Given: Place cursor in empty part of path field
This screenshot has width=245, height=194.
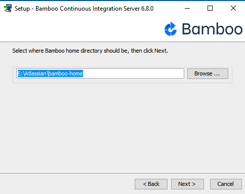Looking at the screenshot, I should click(133, 73).
